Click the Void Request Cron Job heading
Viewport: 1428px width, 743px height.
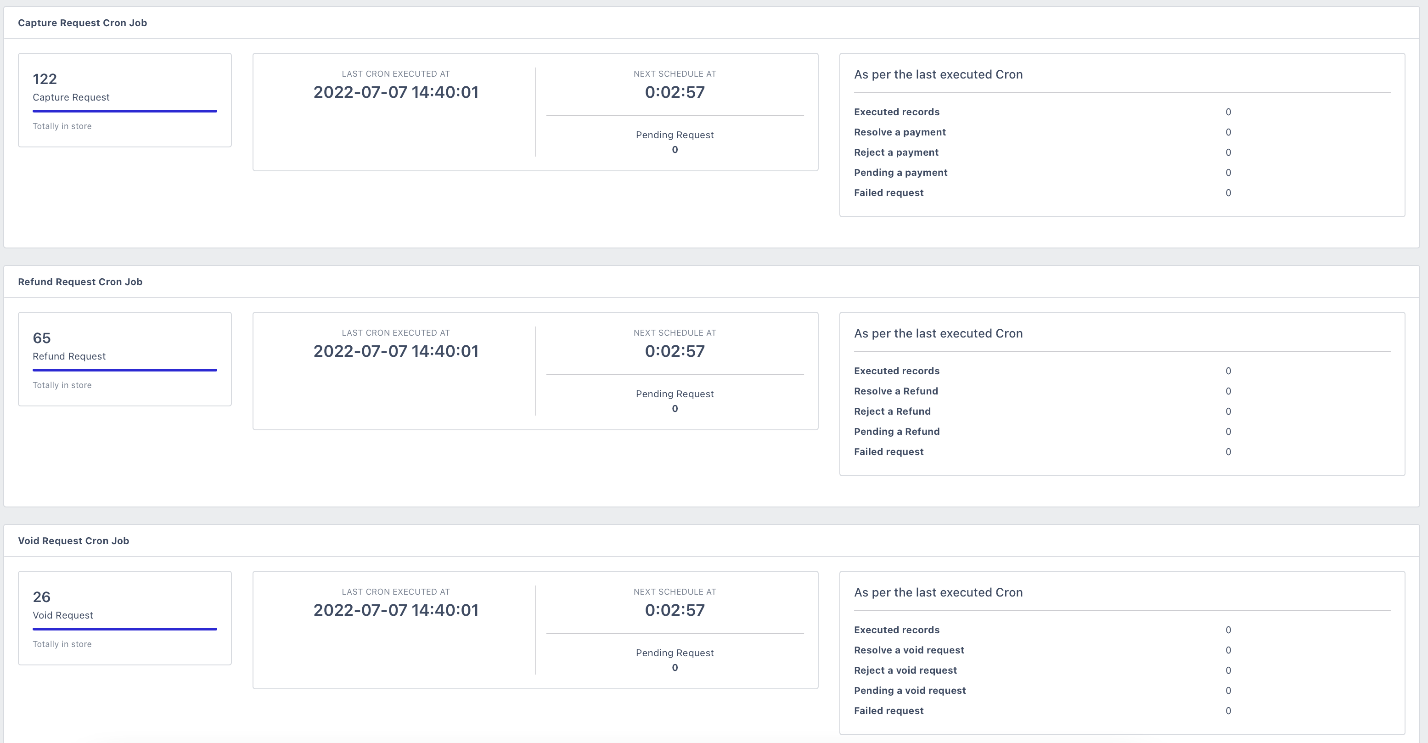pyautogui.click(x=73, y=540)
